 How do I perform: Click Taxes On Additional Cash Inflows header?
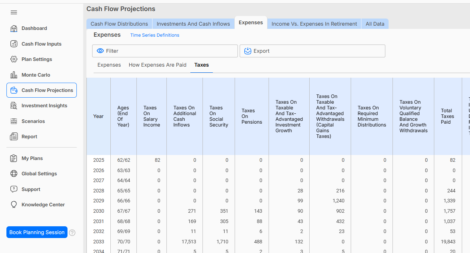tap(185, 116)
